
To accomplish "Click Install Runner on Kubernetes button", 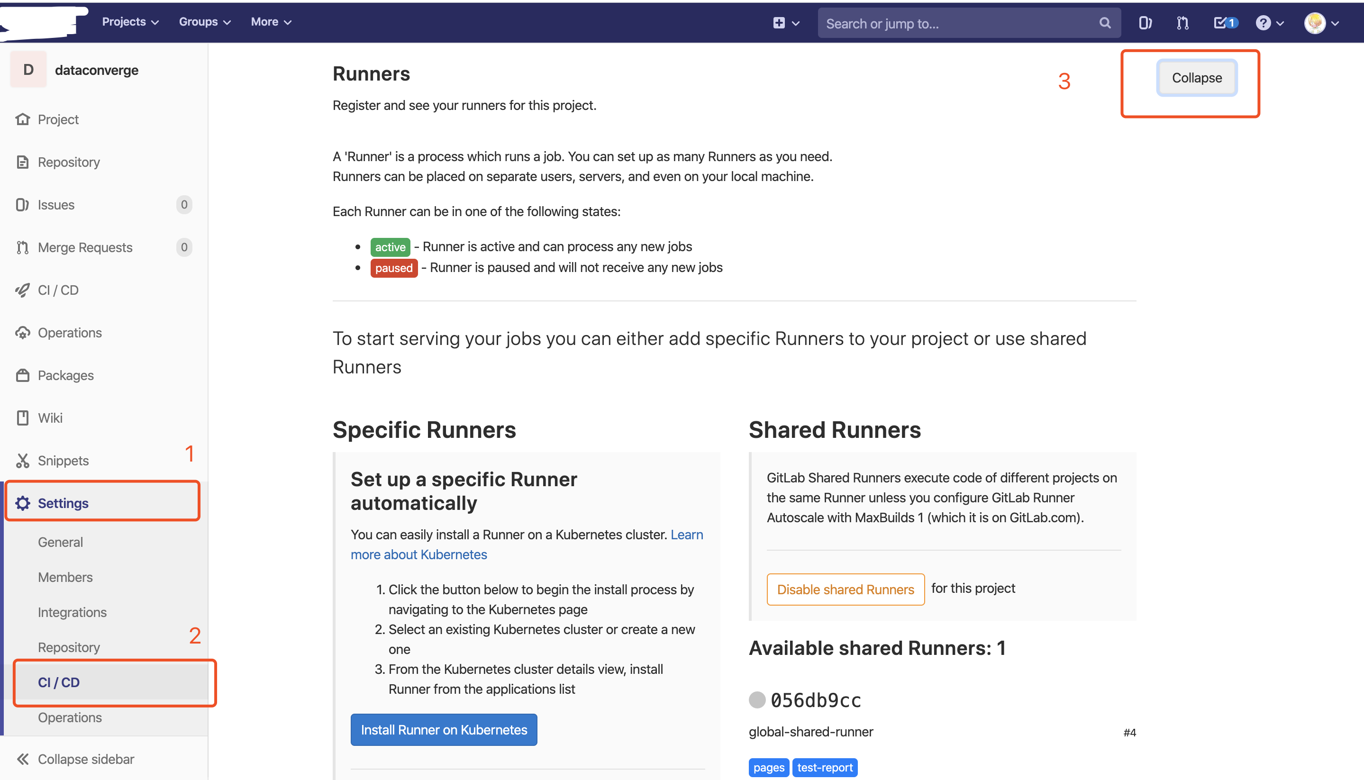I will coord(444,730).
